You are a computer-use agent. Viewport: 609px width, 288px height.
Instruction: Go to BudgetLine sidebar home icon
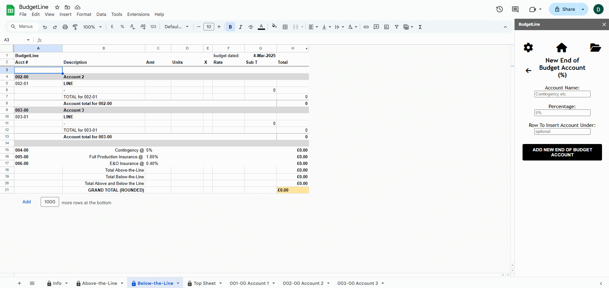click(x=562, y=48)
